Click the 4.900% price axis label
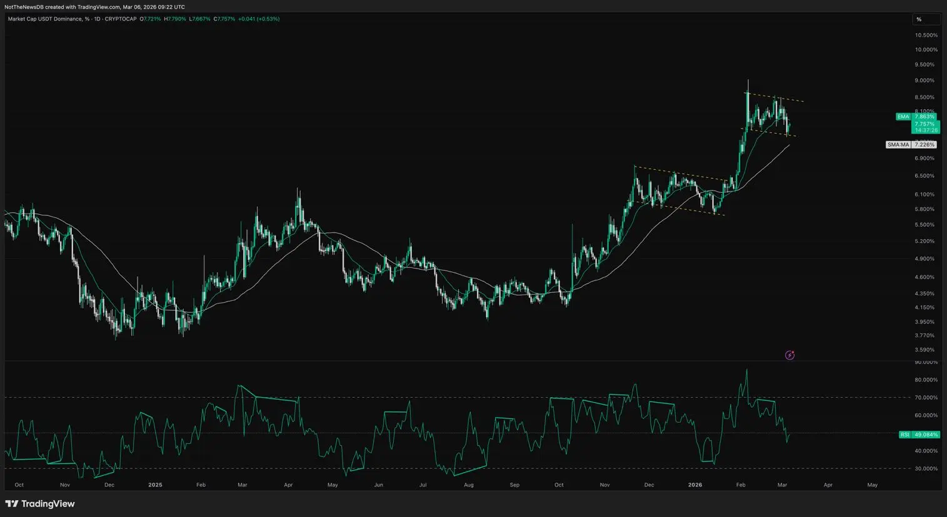Image resolution: width=947 pixels, height=517 pixels. 924,258
